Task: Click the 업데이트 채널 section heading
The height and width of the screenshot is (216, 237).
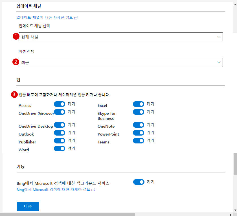Action: (29, 6)
